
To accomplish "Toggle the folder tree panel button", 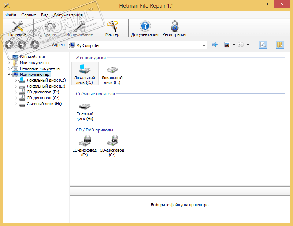I will 280,45.
